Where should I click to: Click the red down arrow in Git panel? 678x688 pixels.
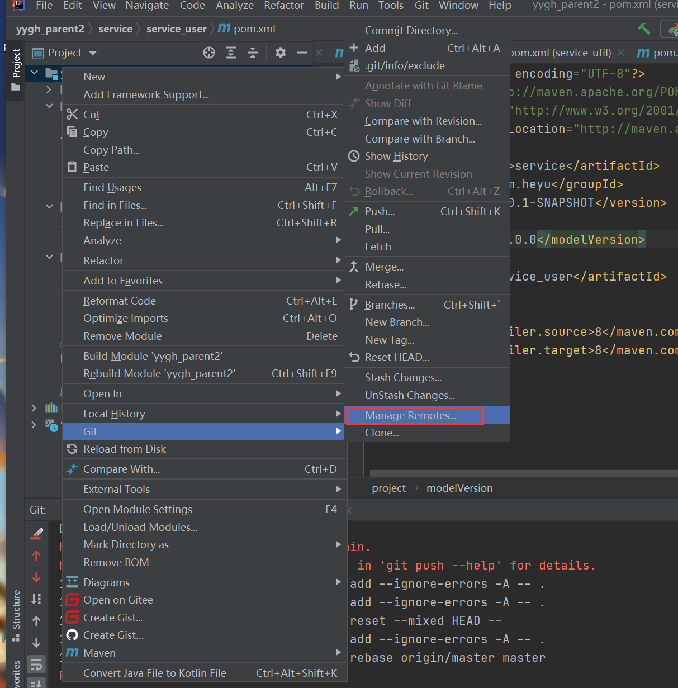pos(36,577)
